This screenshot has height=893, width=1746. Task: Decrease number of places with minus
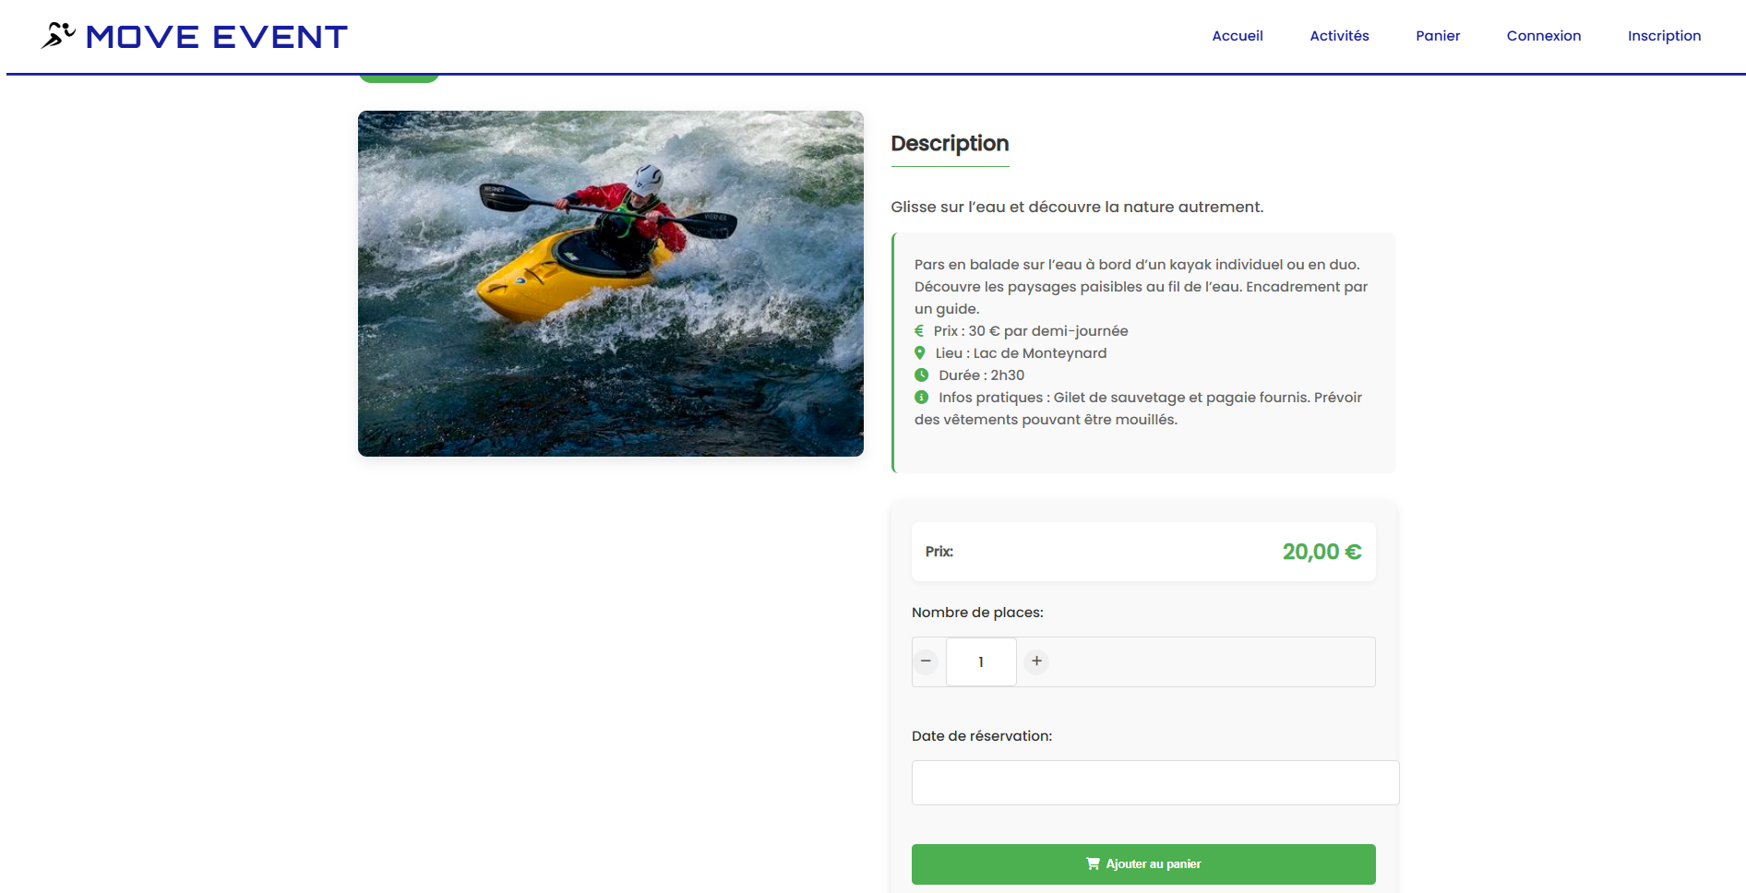pos(926,661)
